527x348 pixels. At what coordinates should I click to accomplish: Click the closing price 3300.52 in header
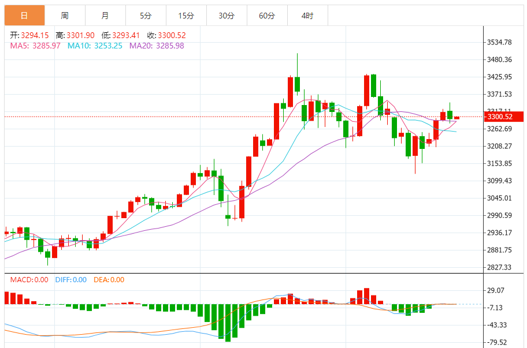172,35
